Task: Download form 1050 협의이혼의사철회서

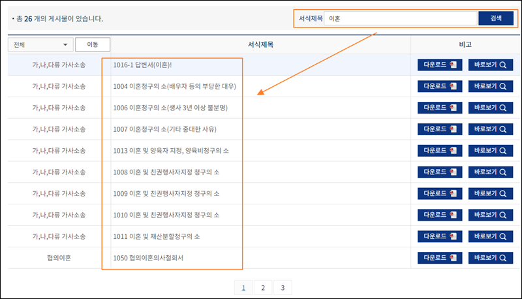Action: click(440, 258)
